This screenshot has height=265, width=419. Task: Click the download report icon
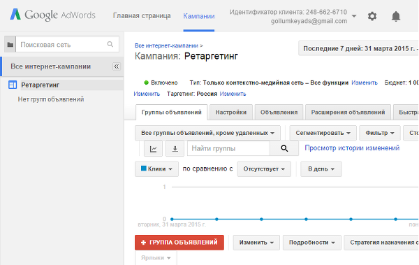pyautogui.click(x=175, y=148)
